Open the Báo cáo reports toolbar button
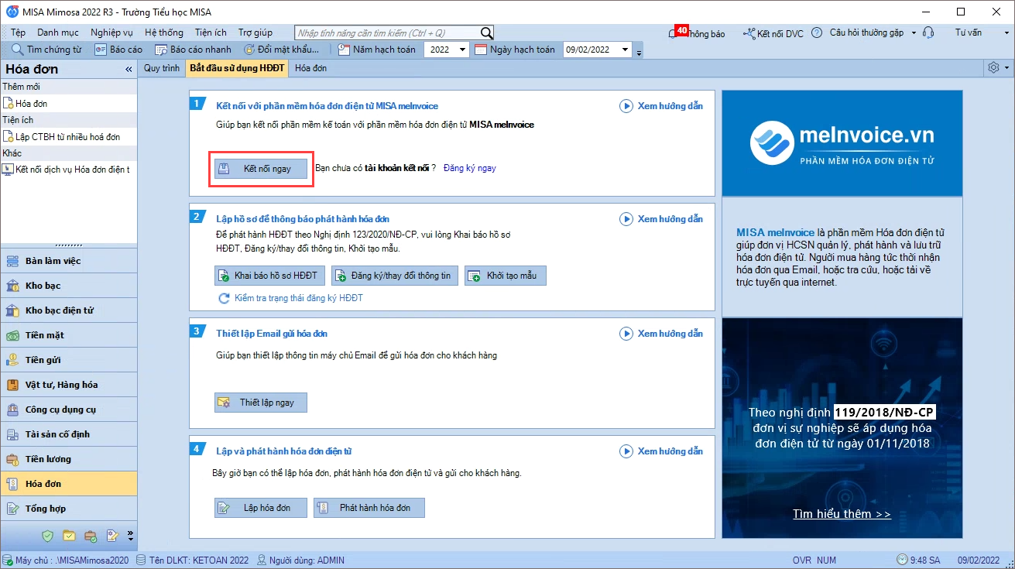Screen dimensions: 1015x569 pos(118,50)
